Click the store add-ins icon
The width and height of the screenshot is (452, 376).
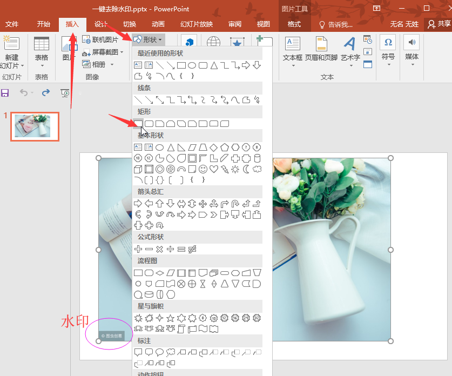pos(189,41)
